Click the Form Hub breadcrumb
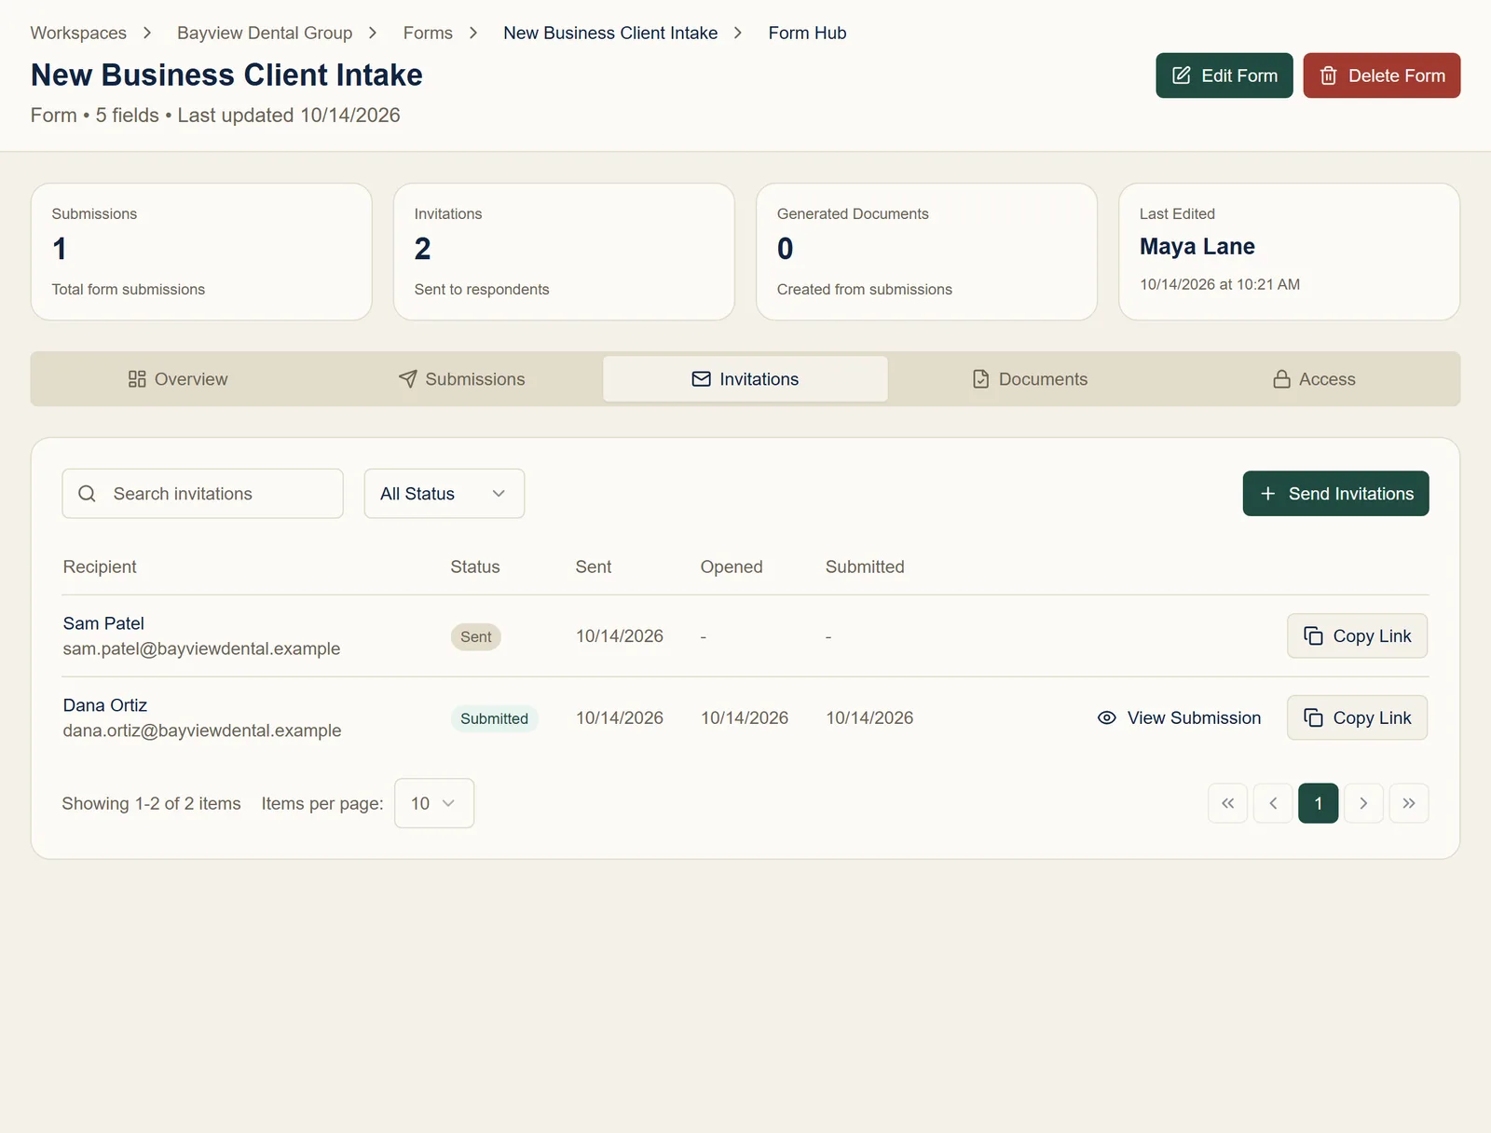1491x1133 pixels. [x=807, y=33]
